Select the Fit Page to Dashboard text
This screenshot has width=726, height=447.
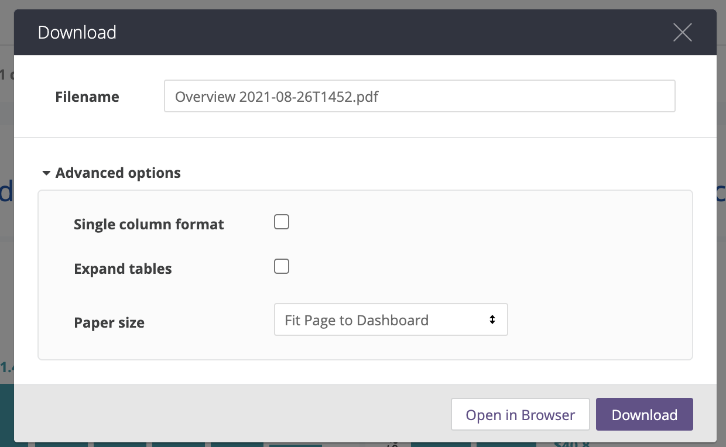coord(356,320)
